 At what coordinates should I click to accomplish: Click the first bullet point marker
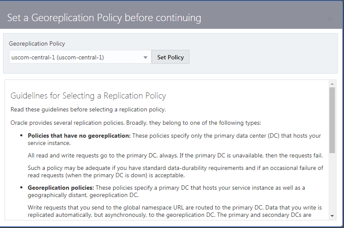pos(22,136)
